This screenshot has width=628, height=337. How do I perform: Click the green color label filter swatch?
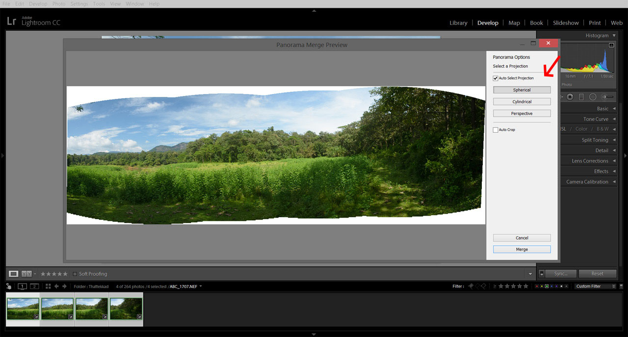point(547,286)
